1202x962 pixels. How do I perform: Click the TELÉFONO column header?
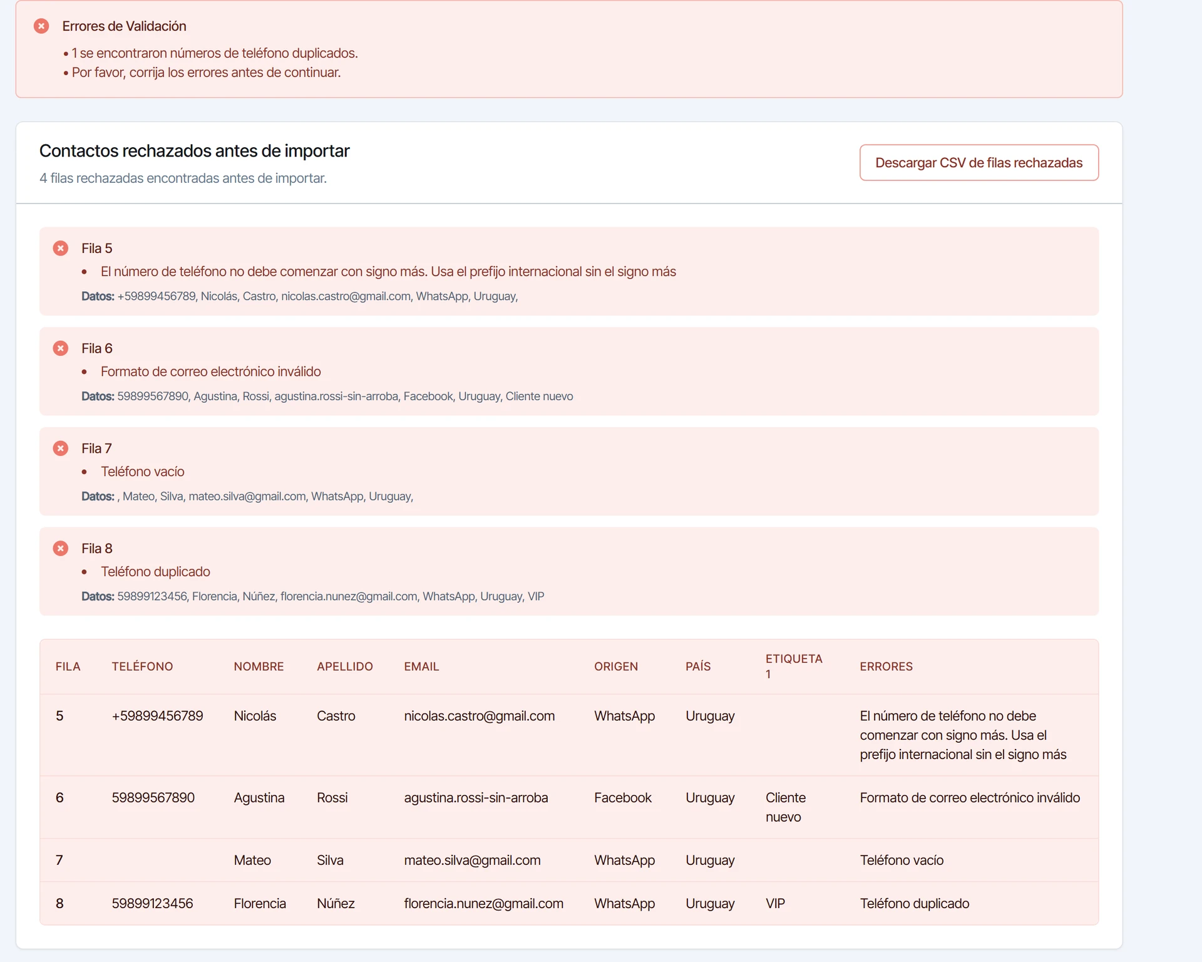[x=142, y=667]
